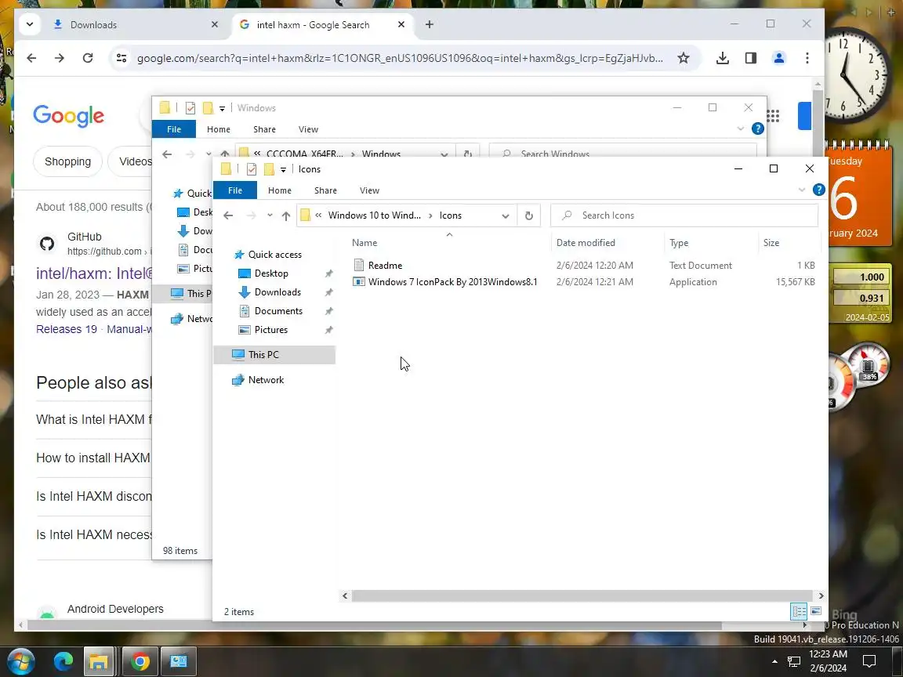Select Quick access in Icons navigation pane
This screenshot has height=677, width=903.
tap(274, 255)
